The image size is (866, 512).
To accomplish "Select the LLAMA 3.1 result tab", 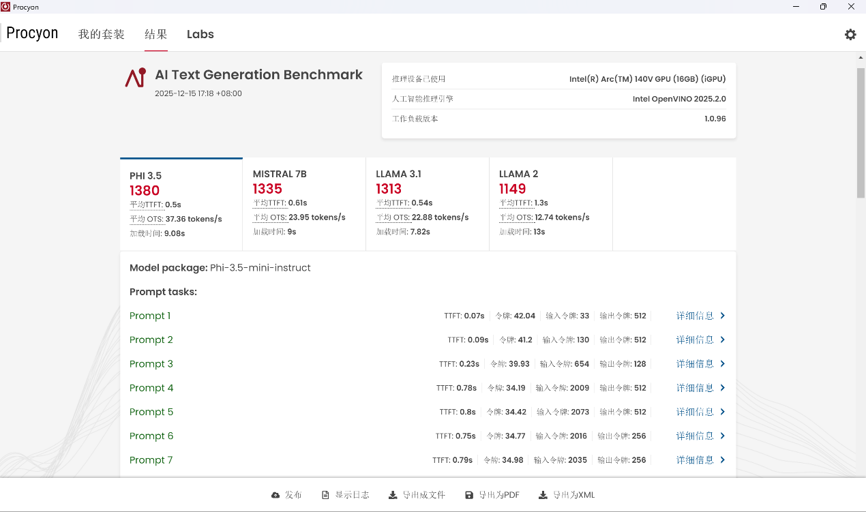I will (x=427, y=203).
